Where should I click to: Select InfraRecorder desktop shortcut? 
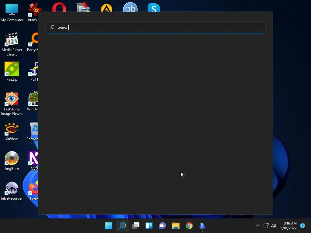point(12,191)
